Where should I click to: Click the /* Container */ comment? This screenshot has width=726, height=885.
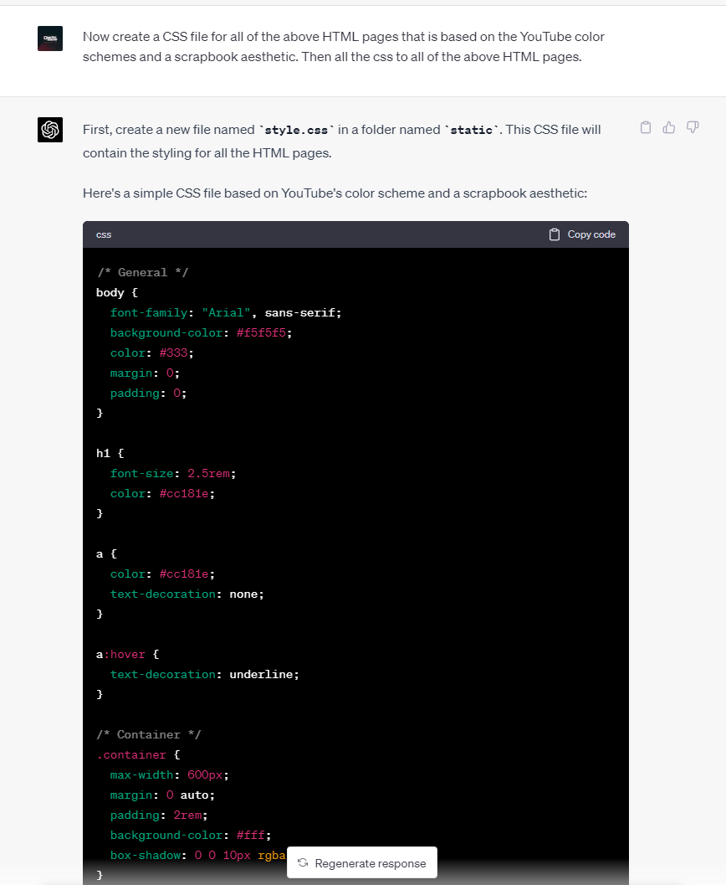coord(149,734)
